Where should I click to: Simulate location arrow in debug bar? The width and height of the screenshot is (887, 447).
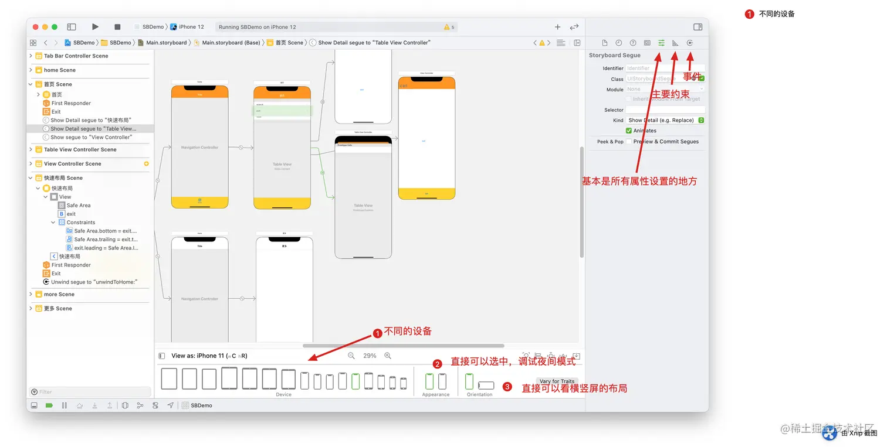(x=171, y=405)
